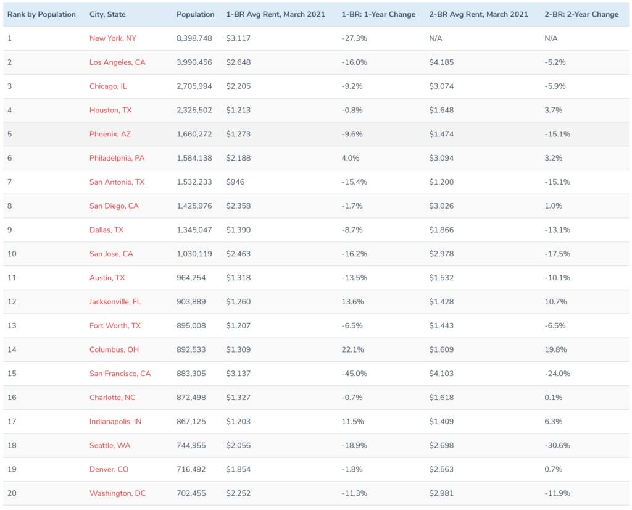Select San Antonio rent $946

click(235, 182)
